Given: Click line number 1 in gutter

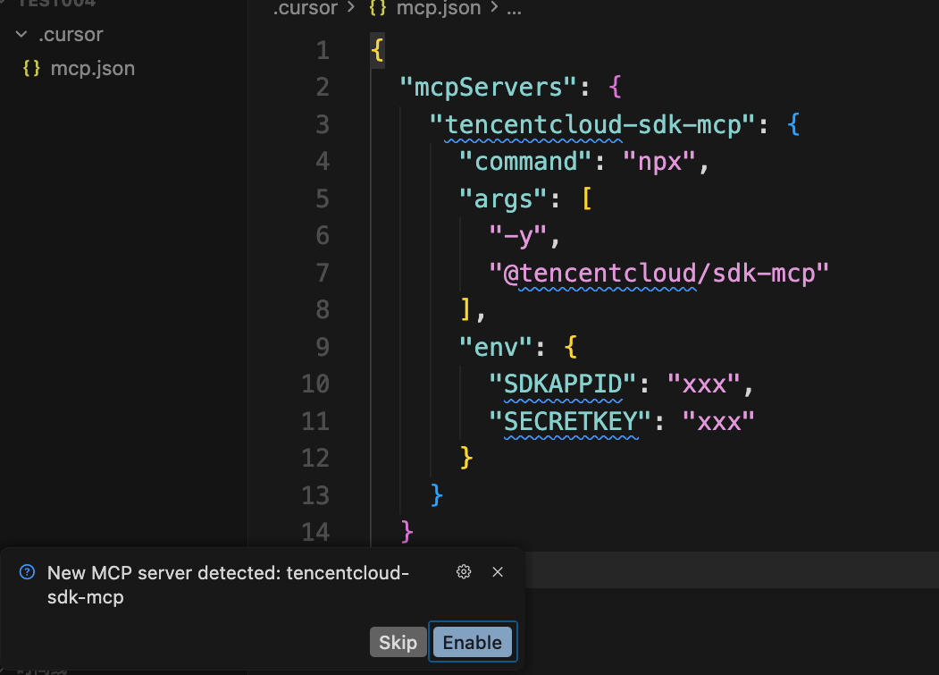Looking at the screenshot, I should coord(323,50).
